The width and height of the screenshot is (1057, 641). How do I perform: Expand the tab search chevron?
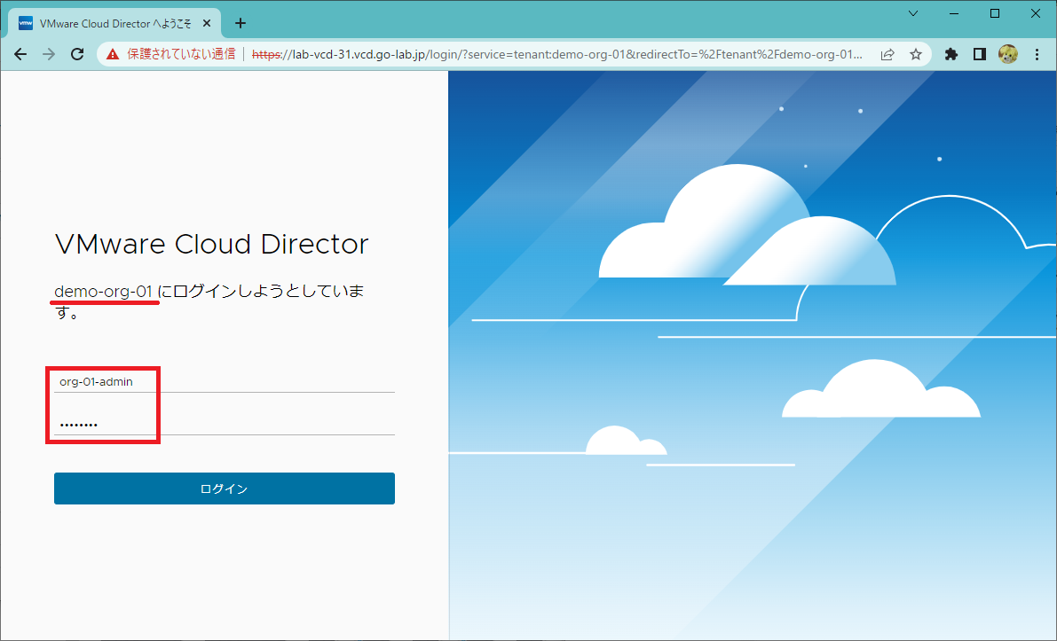[x=912, y=13]
